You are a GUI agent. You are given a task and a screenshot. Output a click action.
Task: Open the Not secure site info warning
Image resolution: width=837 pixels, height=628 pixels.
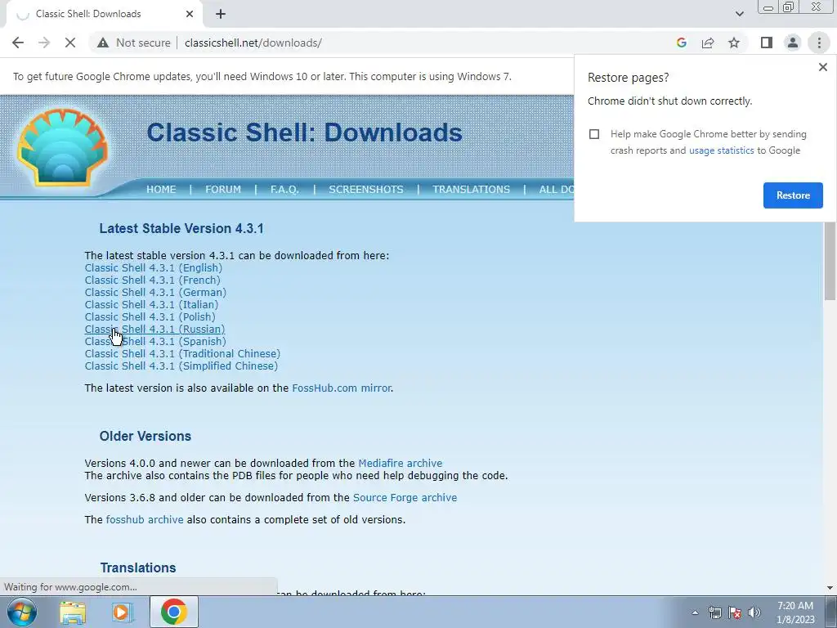[134, 43]
